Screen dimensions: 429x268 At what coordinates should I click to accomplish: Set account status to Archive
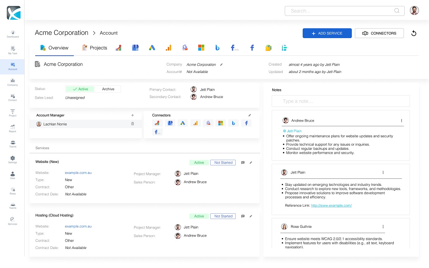[x=108, y=89]
